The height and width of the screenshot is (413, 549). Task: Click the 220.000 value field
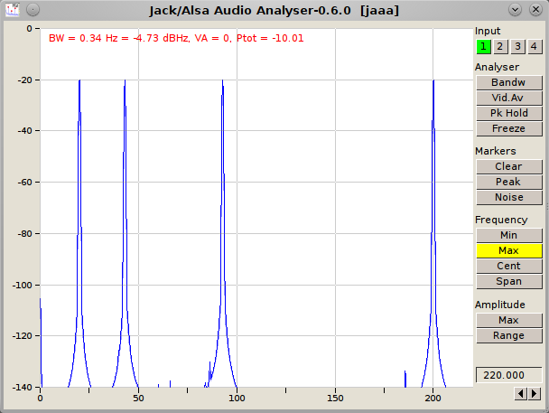508,375
